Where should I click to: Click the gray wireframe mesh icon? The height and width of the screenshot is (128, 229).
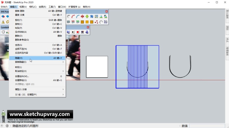point(68,22)
